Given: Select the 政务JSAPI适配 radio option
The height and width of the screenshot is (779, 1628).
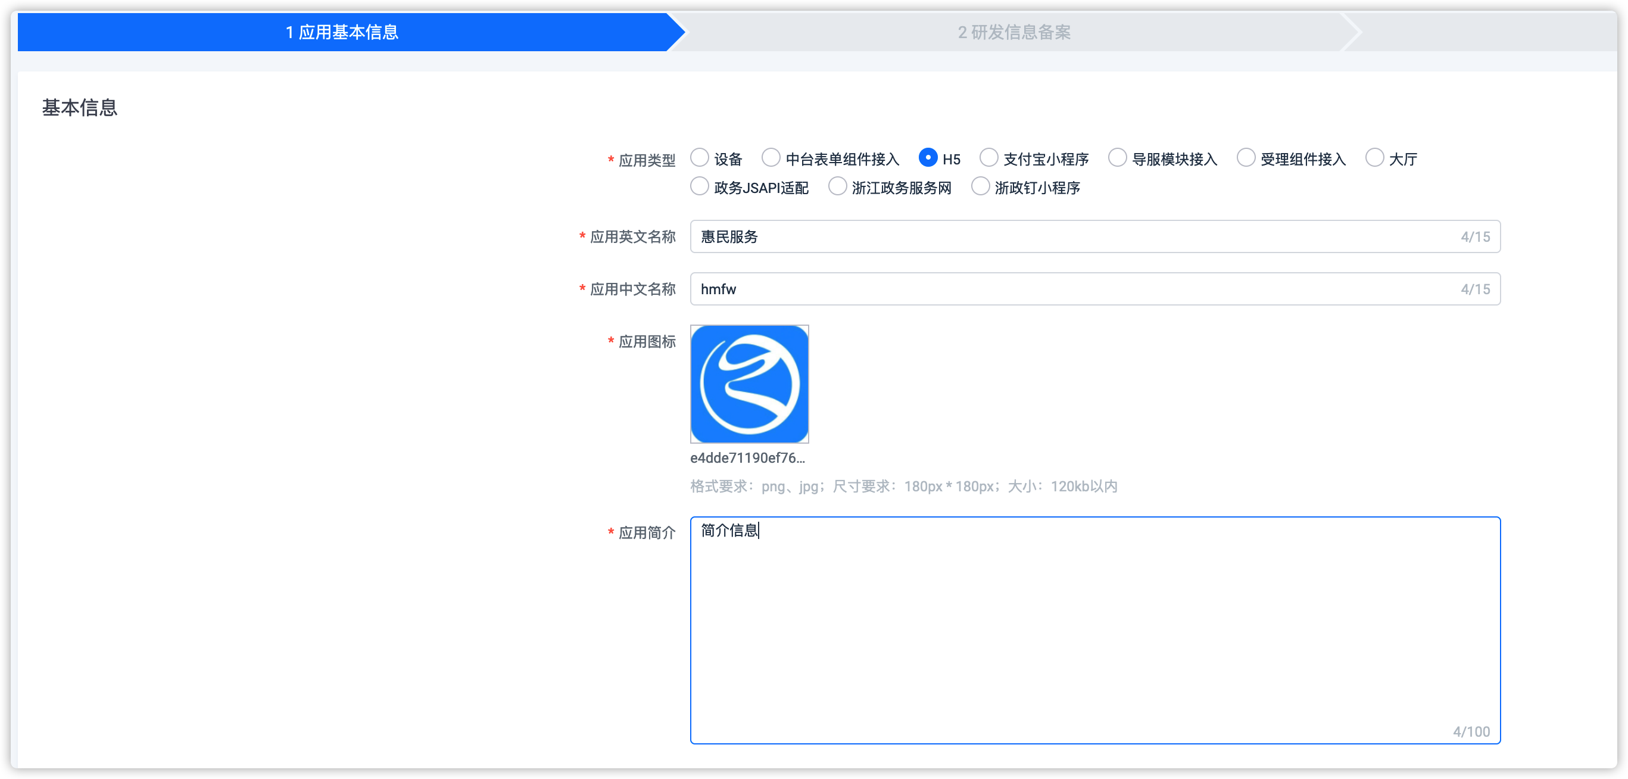Looking at the screenshot, I should 699,186.
